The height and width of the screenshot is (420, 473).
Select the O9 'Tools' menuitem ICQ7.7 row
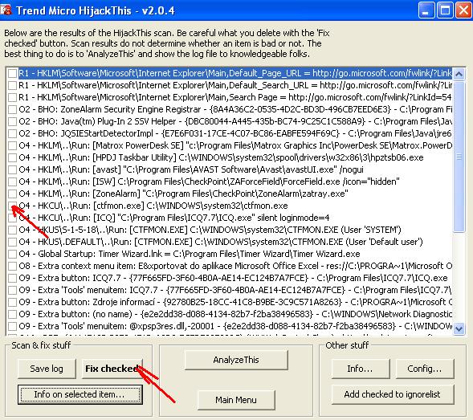click(x=235, y=290)
